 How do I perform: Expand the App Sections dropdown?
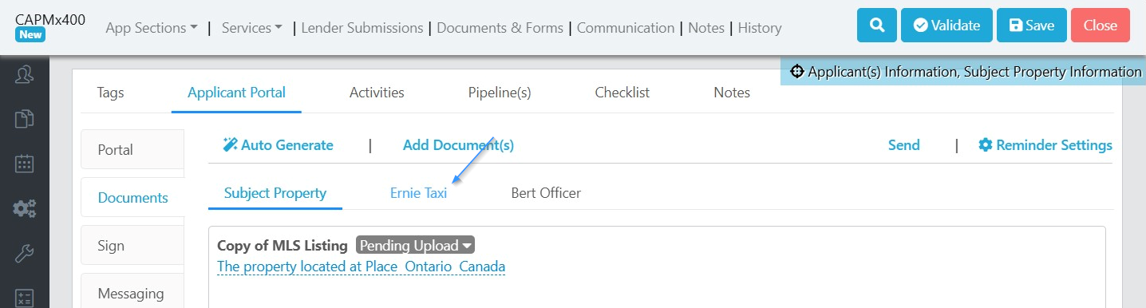(152, 28)
